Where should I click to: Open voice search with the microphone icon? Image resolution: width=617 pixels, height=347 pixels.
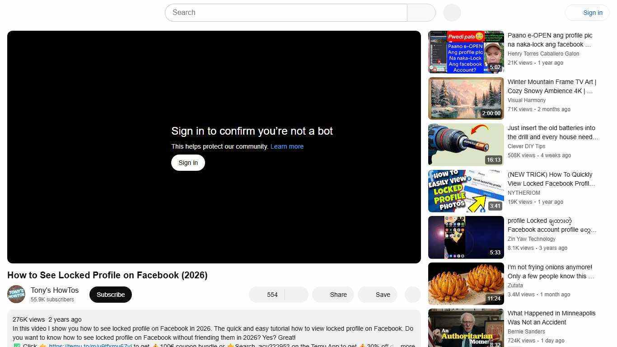point(451,12)
